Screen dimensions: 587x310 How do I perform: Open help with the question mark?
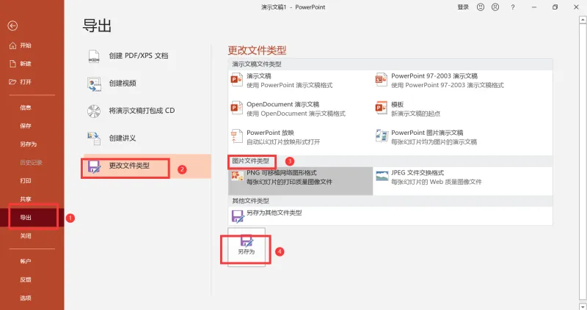pyautogui.click(x=512, y=7)
